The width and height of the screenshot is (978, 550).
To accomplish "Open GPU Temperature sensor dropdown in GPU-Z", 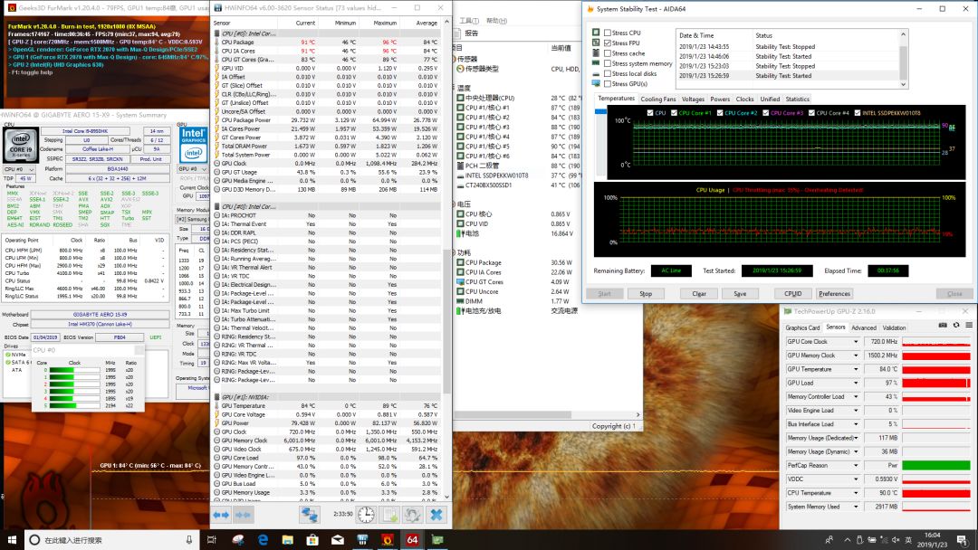I will coord(857,369).
